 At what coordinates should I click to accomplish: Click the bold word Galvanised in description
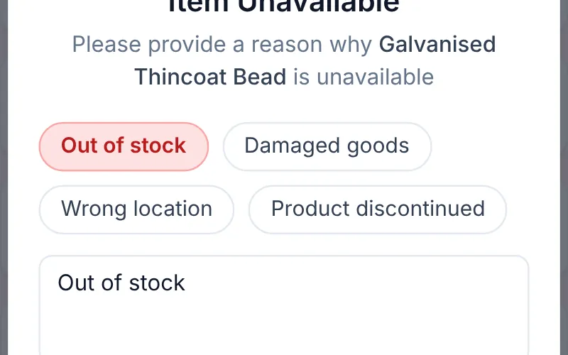437,44
